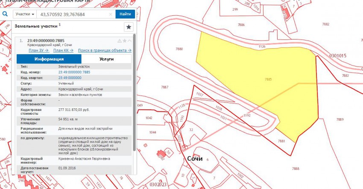Viewport: 363px width, 189px height.
Task: Click the Сочи city label on map
Action: pos(196,158)
